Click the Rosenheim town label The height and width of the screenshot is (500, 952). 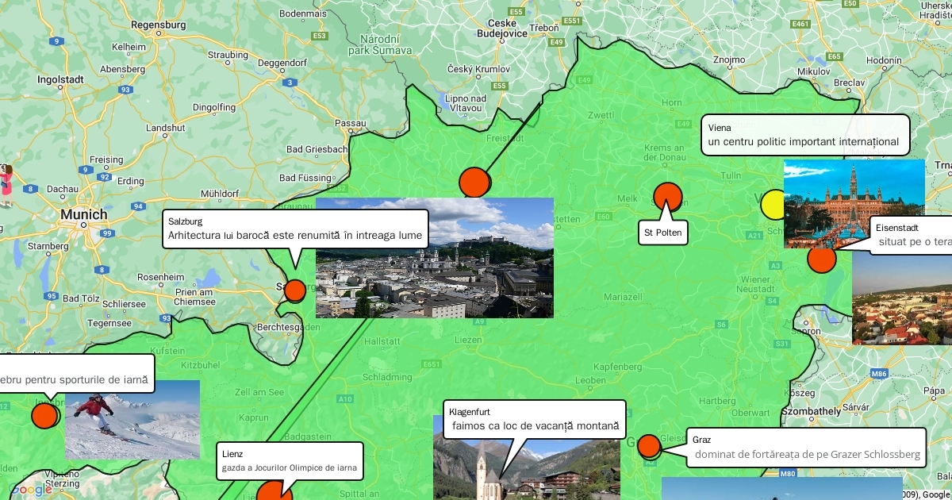(x=160, y=277)
